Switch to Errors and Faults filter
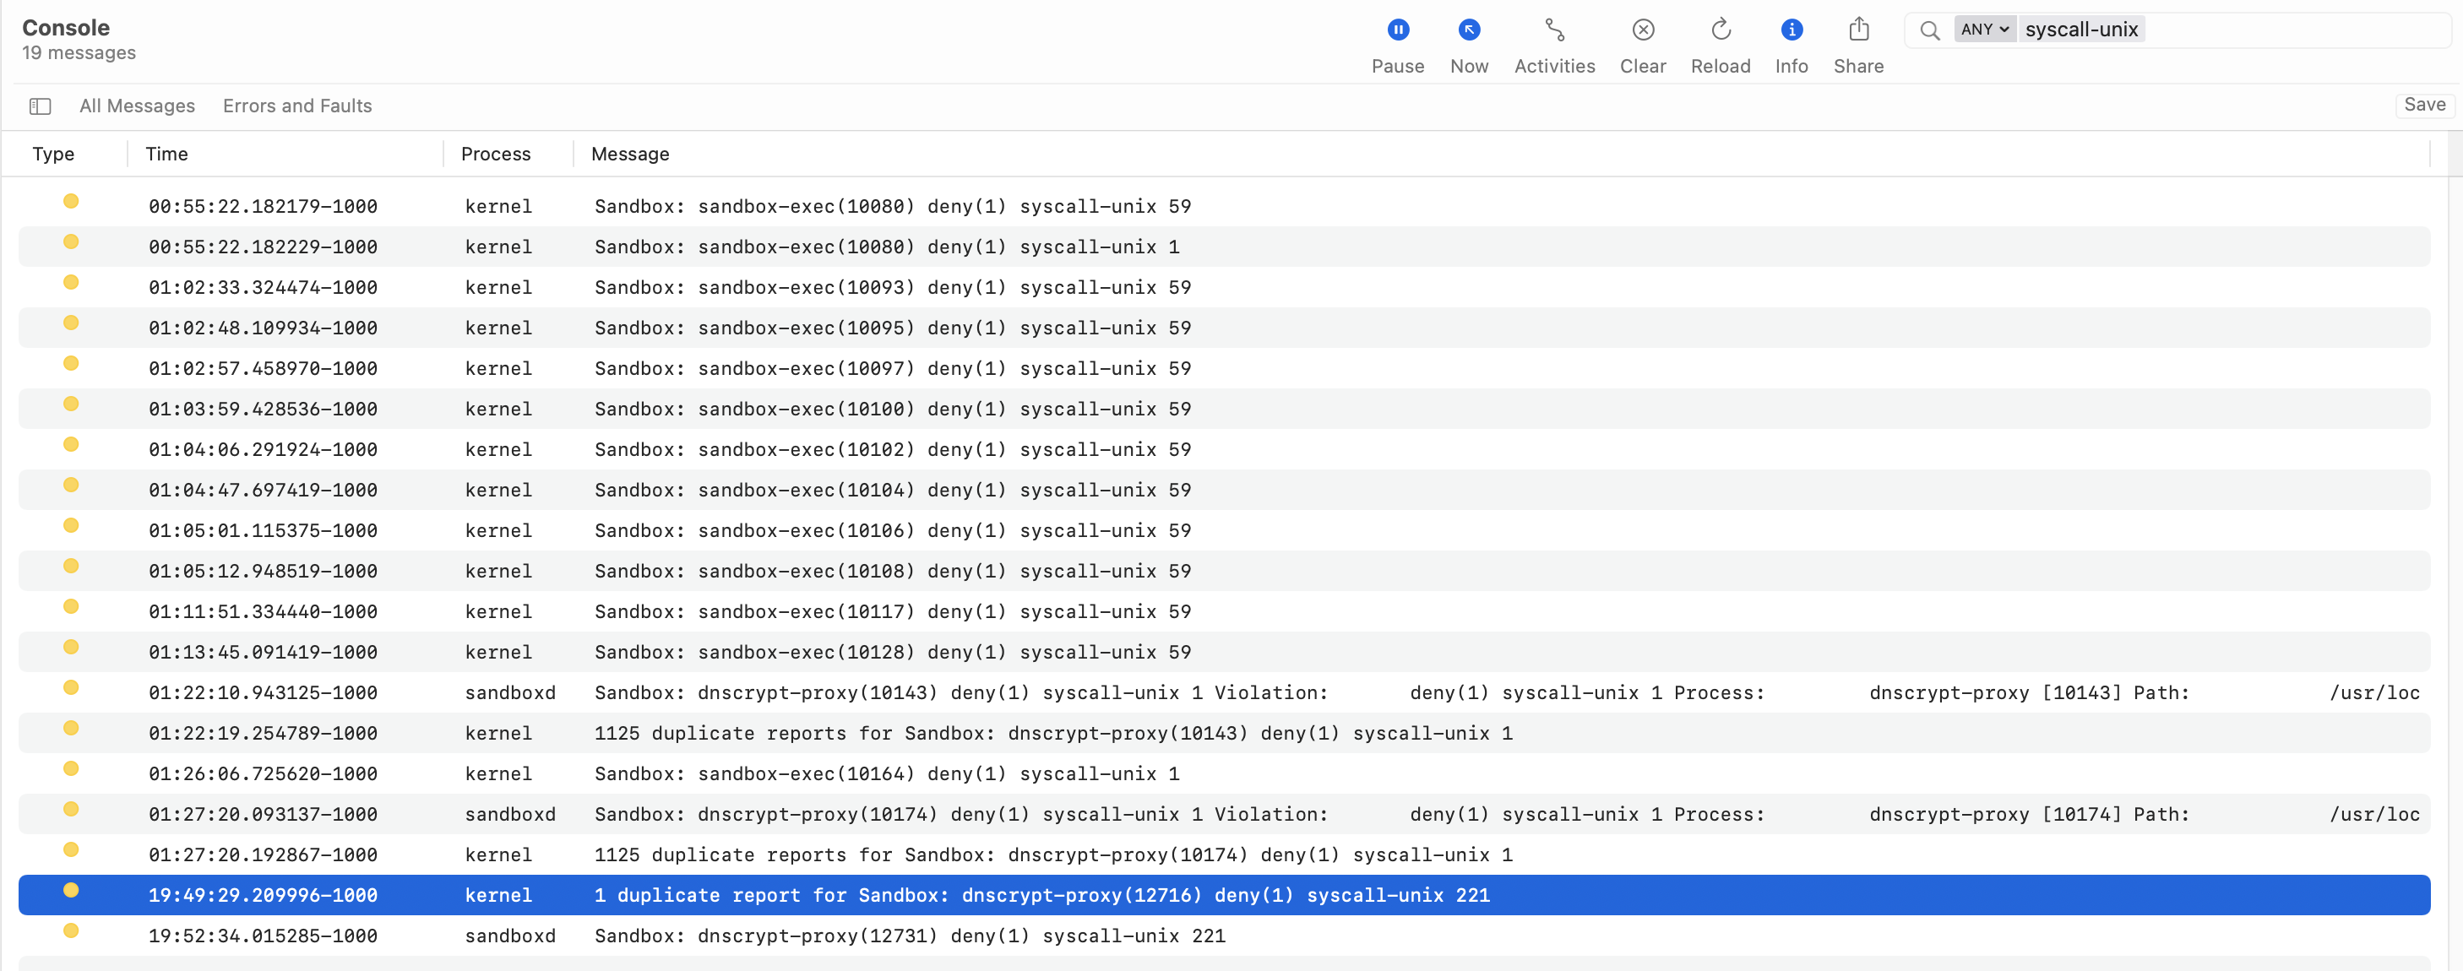The width and height of the screenshot is (2463, 971). click(297, 106)
